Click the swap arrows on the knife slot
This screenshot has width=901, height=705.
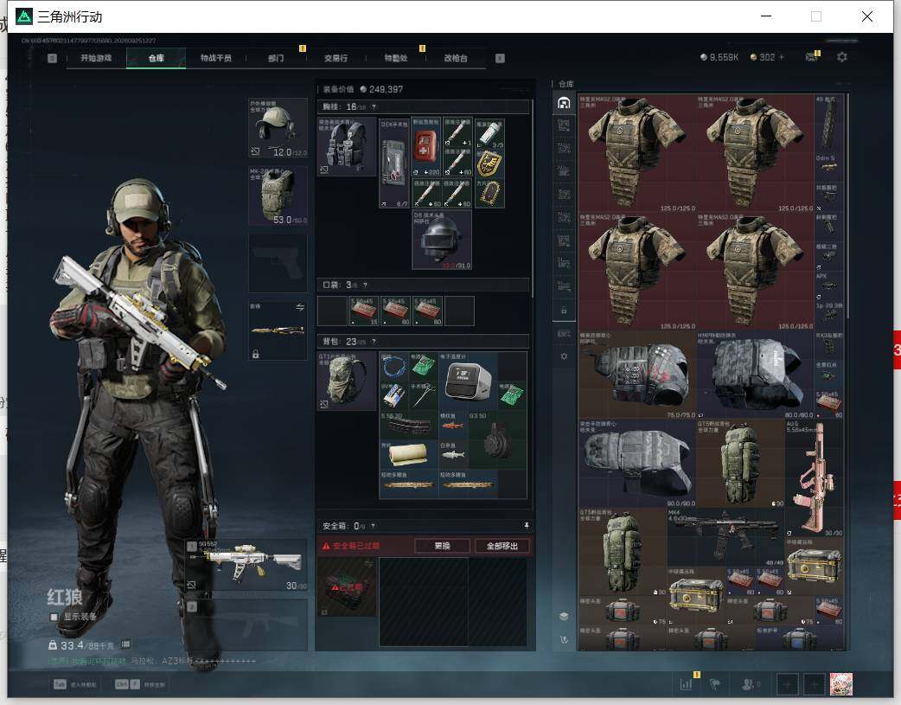coord(299,308)
